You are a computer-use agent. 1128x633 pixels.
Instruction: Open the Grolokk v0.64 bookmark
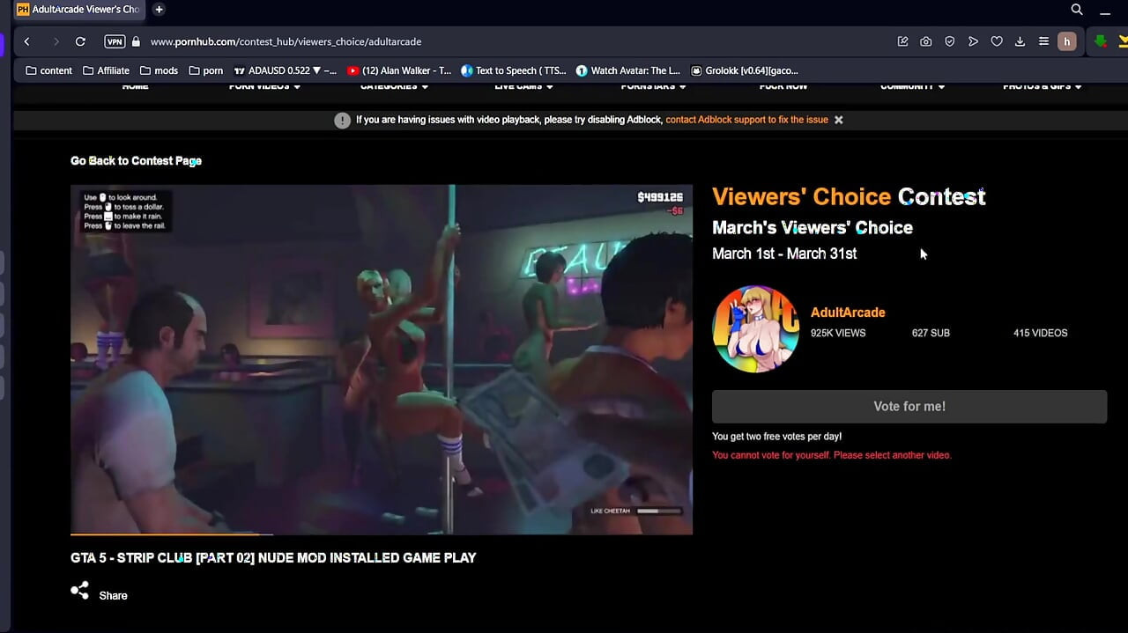[x=745, y=70]
